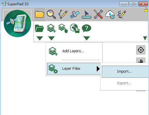
Task: Select the greyed Export... submenu entry
Action: point(125,83)
